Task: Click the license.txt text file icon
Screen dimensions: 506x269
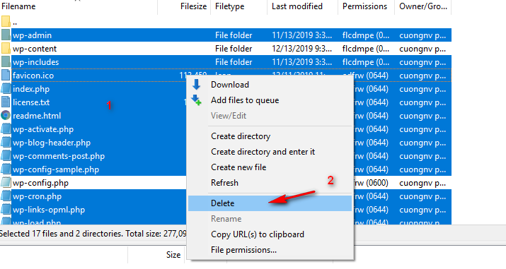Action: tap(6, 102)
